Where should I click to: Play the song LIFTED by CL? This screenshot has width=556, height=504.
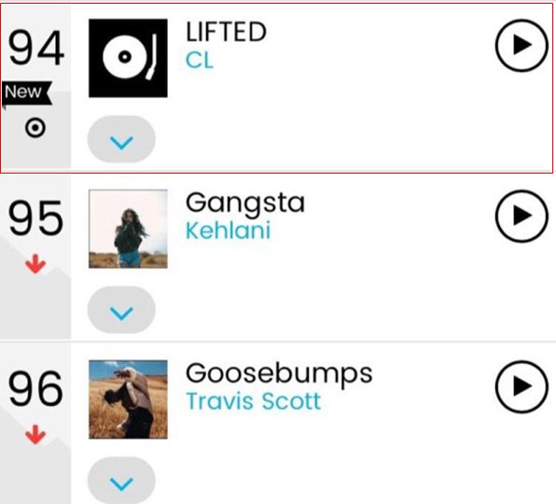click(x=521, y=46)
